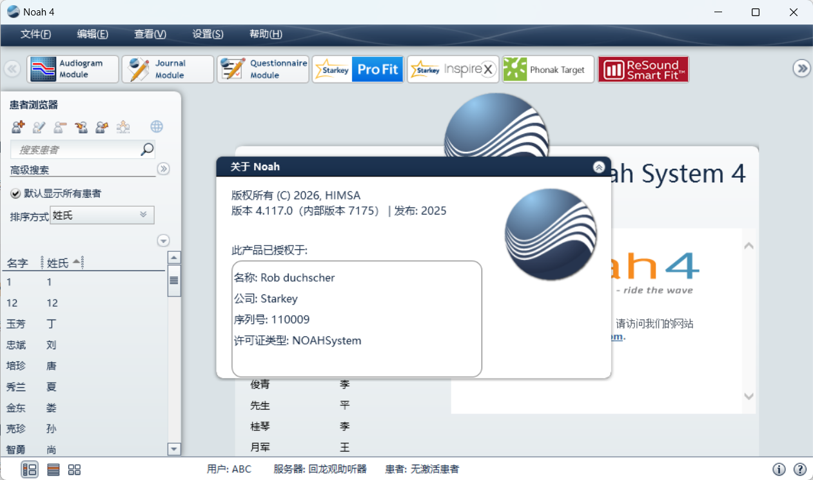Sort patient list by 名字 column header

coord(17,263)
